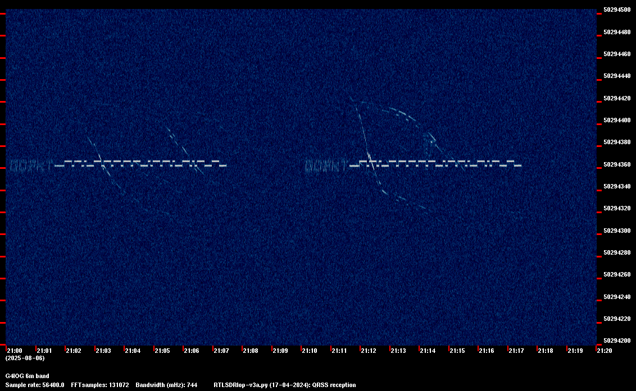Click the 21:01 time axis label
This screenshot has height=391, width=636.
pyautogui.click(x=44, y=351)
